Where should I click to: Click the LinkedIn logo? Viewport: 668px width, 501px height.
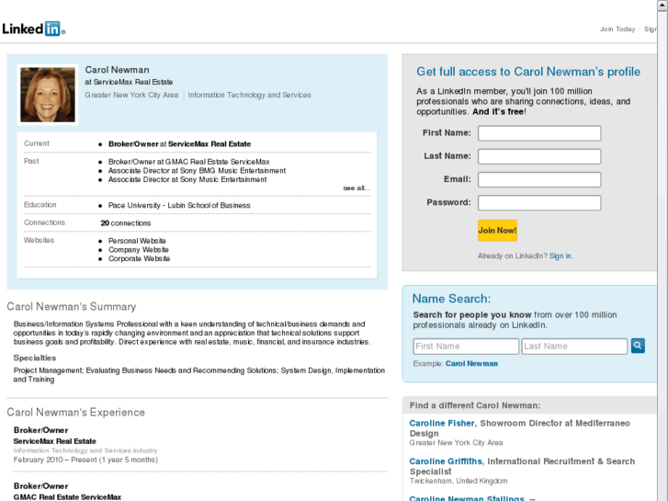click(x=34, y=28)
